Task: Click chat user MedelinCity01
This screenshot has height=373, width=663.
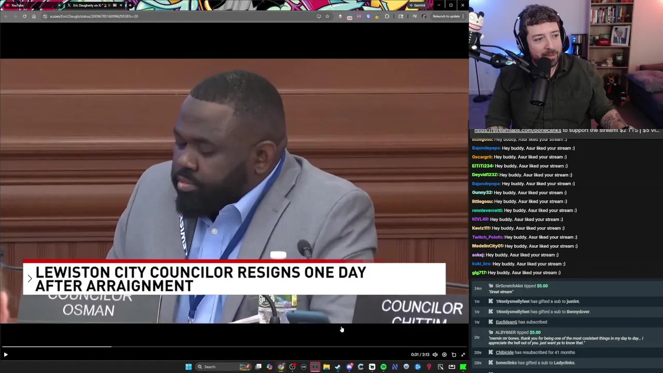Action: click(487, 246)
